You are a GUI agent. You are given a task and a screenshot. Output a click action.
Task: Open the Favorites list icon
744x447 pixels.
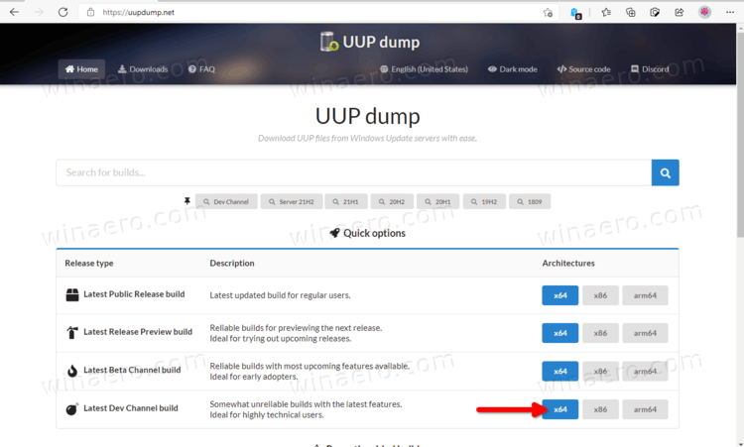[x=606, y=12]
